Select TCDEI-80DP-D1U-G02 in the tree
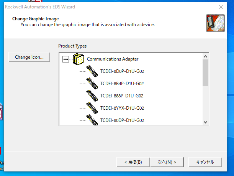Viewport: 234px width, 176px height. point(122,120)
